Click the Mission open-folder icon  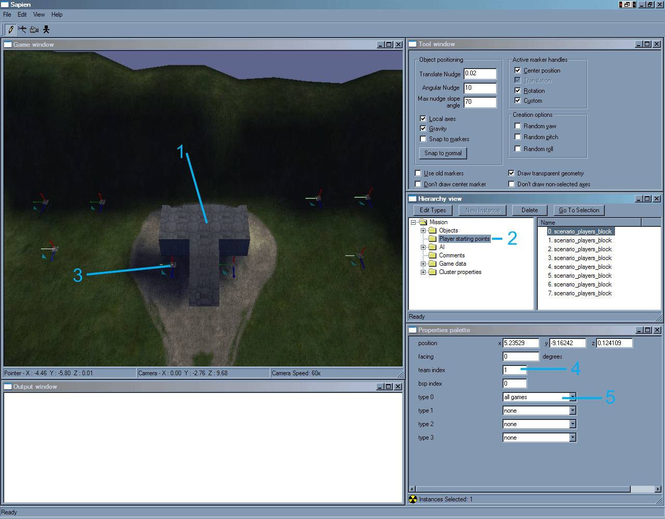coord(423,222)
